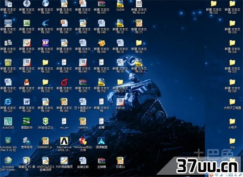Select the PowerPoint icon labeled 新建 文本文档 (41)
243x177 pixels.
coord(83,4)
